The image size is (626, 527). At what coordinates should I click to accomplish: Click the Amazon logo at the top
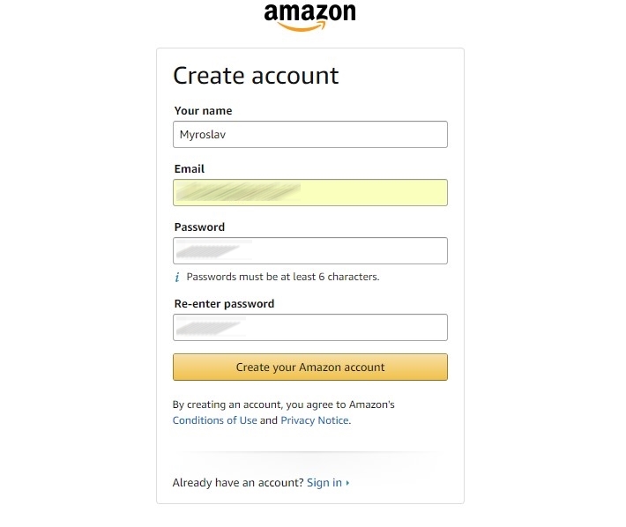[x=309, y=16]
